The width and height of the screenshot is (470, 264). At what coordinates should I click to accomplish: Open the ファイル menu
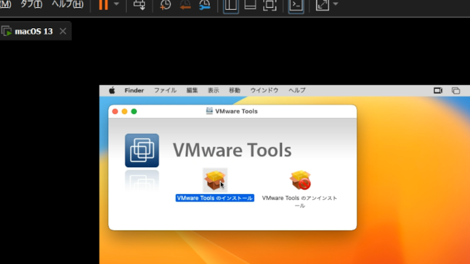165,90
